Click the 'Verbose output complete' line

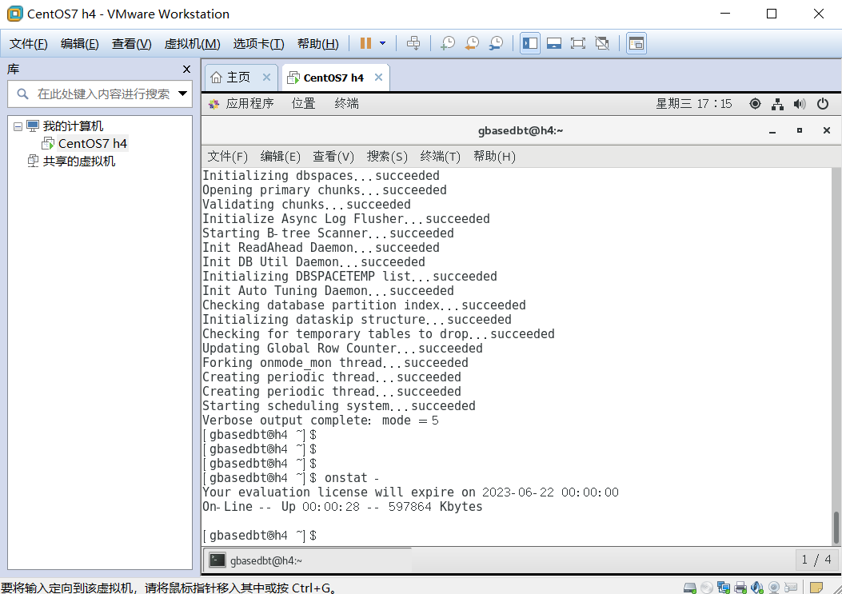321,421
